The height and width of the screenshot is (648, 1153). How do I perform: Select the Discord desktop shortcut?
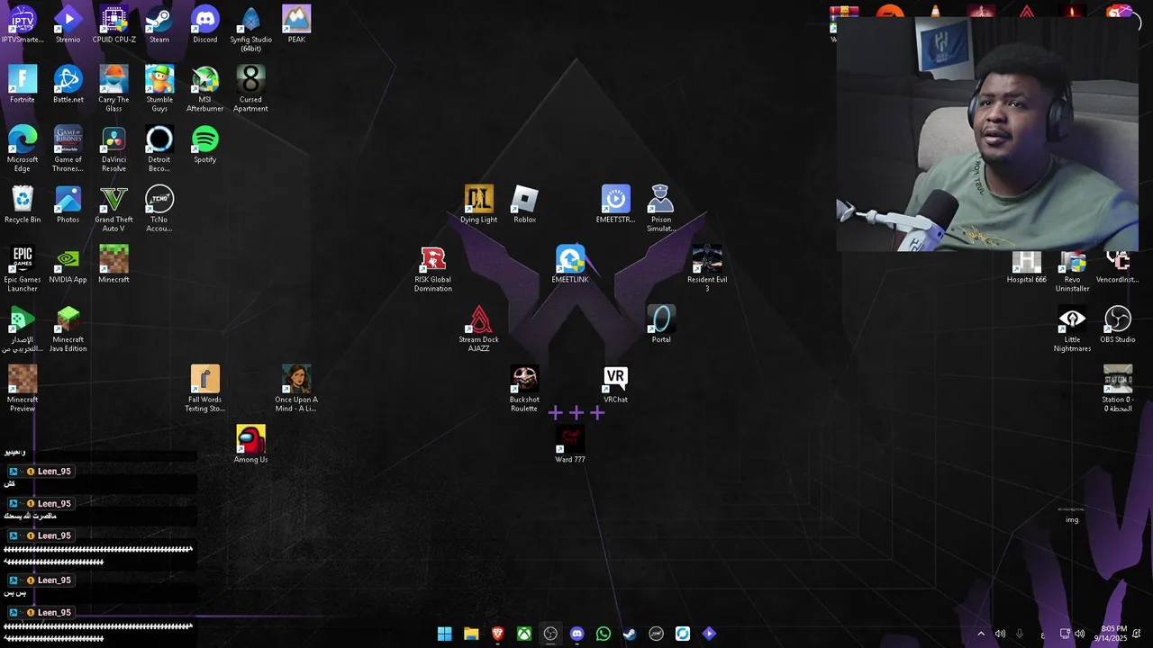point(205,24)
